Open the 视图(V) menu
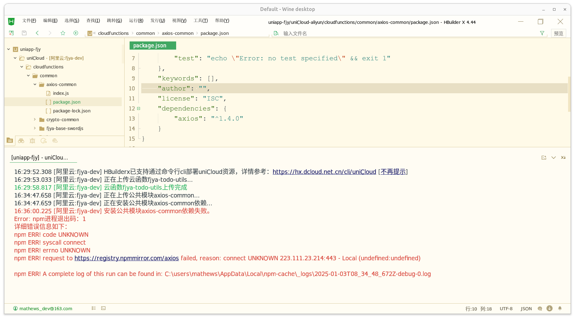The height and width of the screenshot is (319, 575). click(179, 21)
